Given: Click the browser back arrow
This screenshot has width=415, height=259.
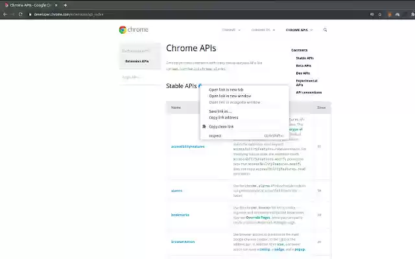Looking at the screenshot, I should point(5,14).
